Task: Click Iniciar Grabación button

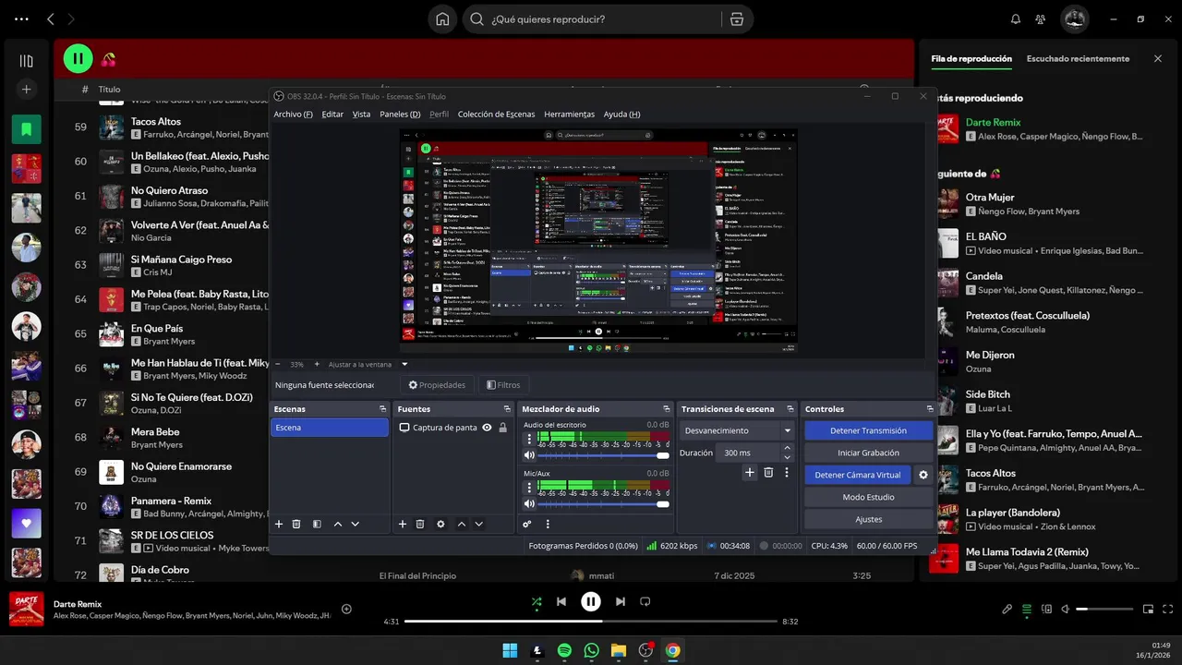Action: click(868, 453)
